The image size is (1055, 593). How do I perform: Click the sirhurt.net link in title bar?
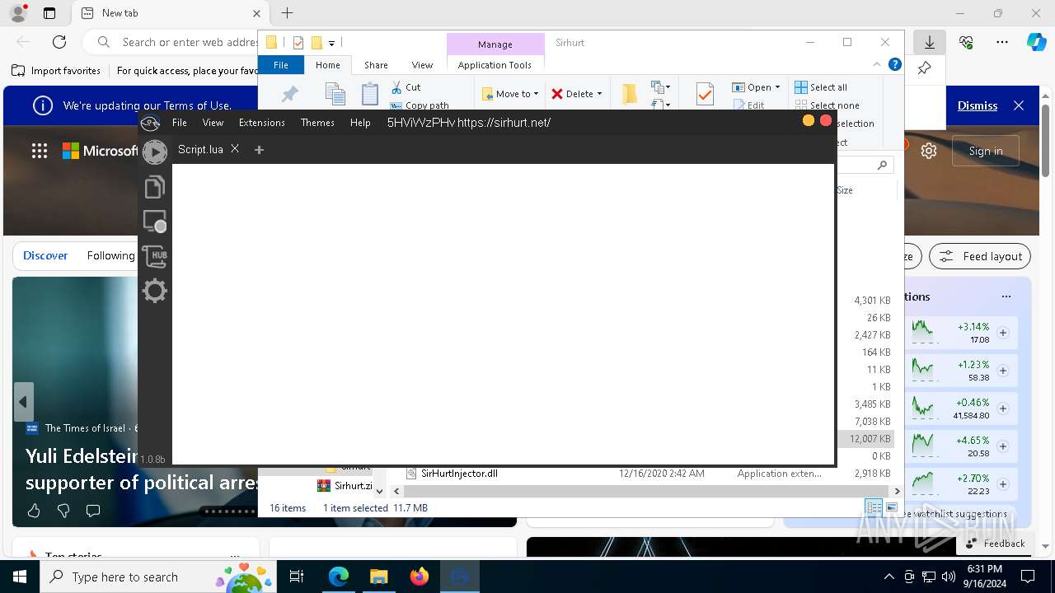coord(504,123)
